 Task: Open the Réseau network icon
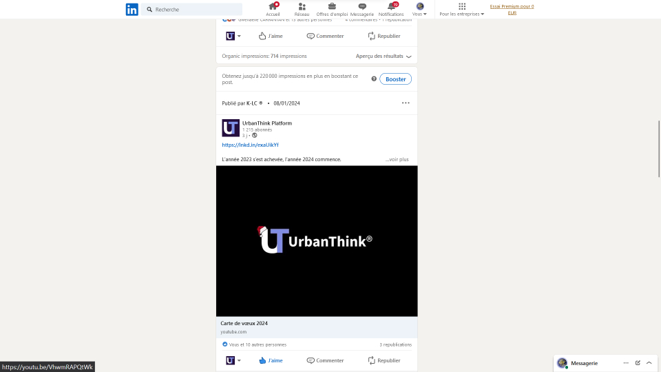(x=302, y=6)
